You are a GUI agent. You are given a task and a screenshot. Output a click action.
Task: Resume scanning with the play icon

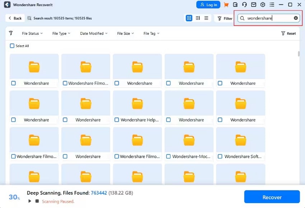click(x=29, y=201)
